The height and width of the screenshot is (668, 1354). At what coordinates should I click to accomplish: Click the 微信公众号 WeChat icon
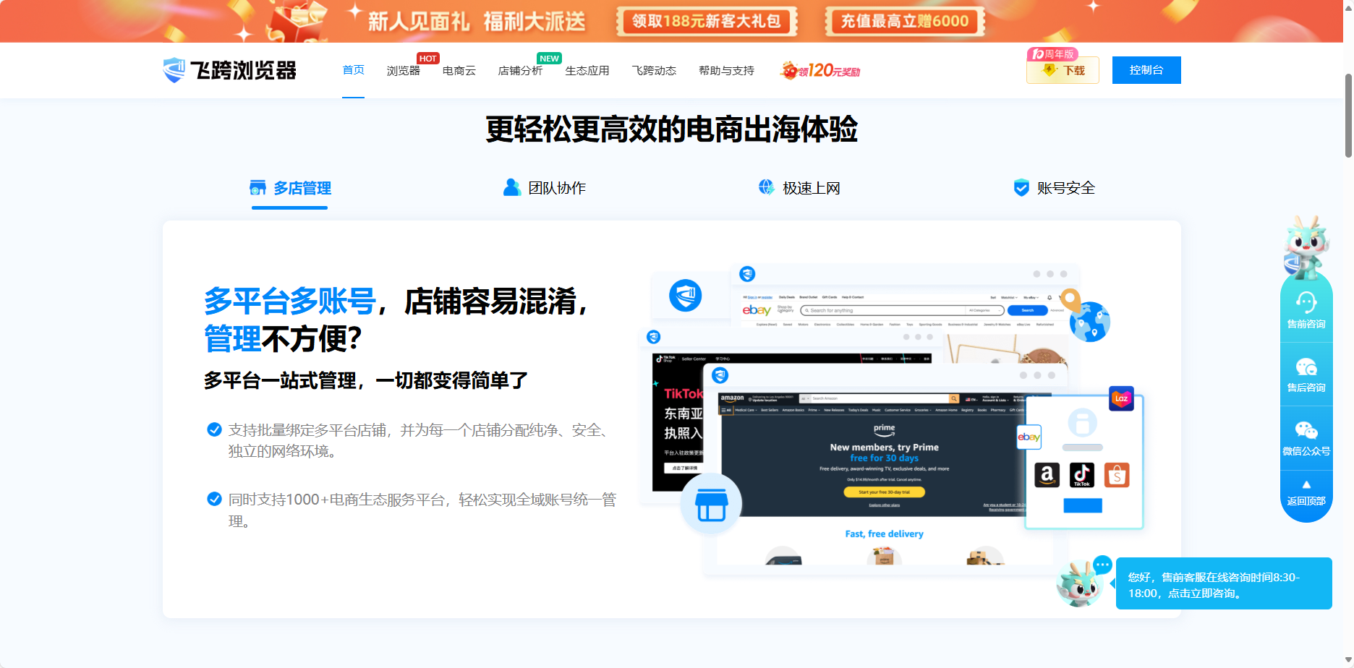[x=1306, y=430]
